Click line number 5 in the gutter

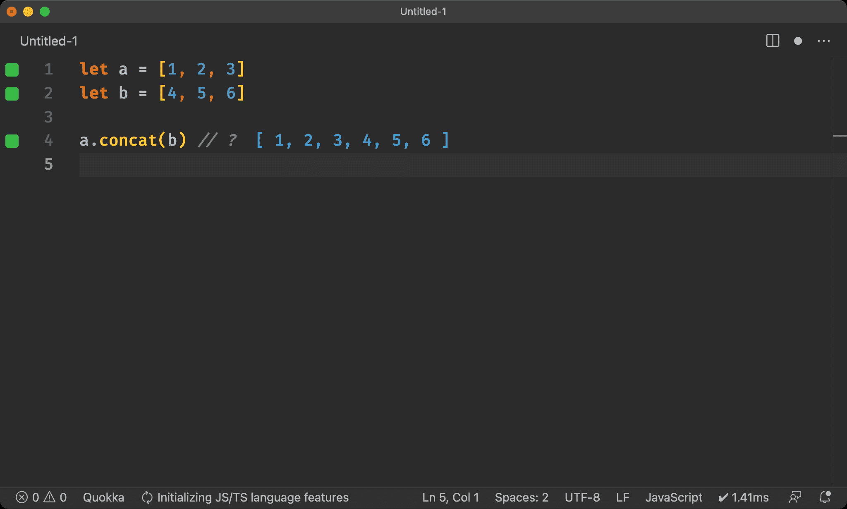[49, 164]
